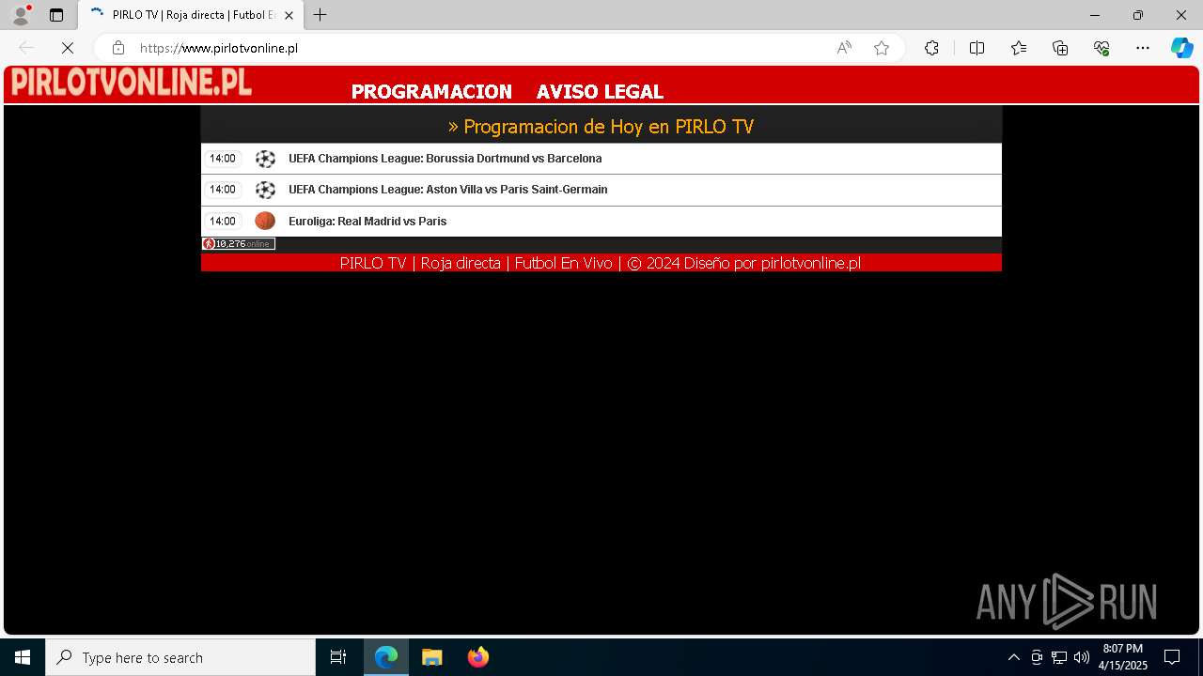Click the PIRLO TV tab title
Screen dimensions: 1203x676
click(194, 15)
